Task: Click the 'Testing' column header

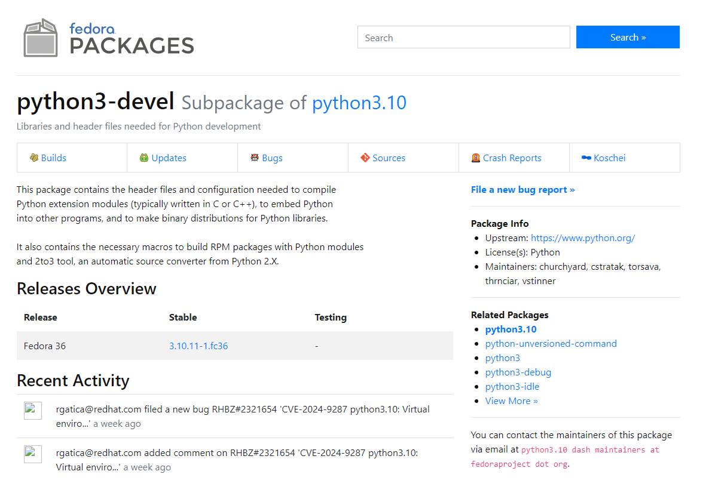Action: click(x=331, y=318)
